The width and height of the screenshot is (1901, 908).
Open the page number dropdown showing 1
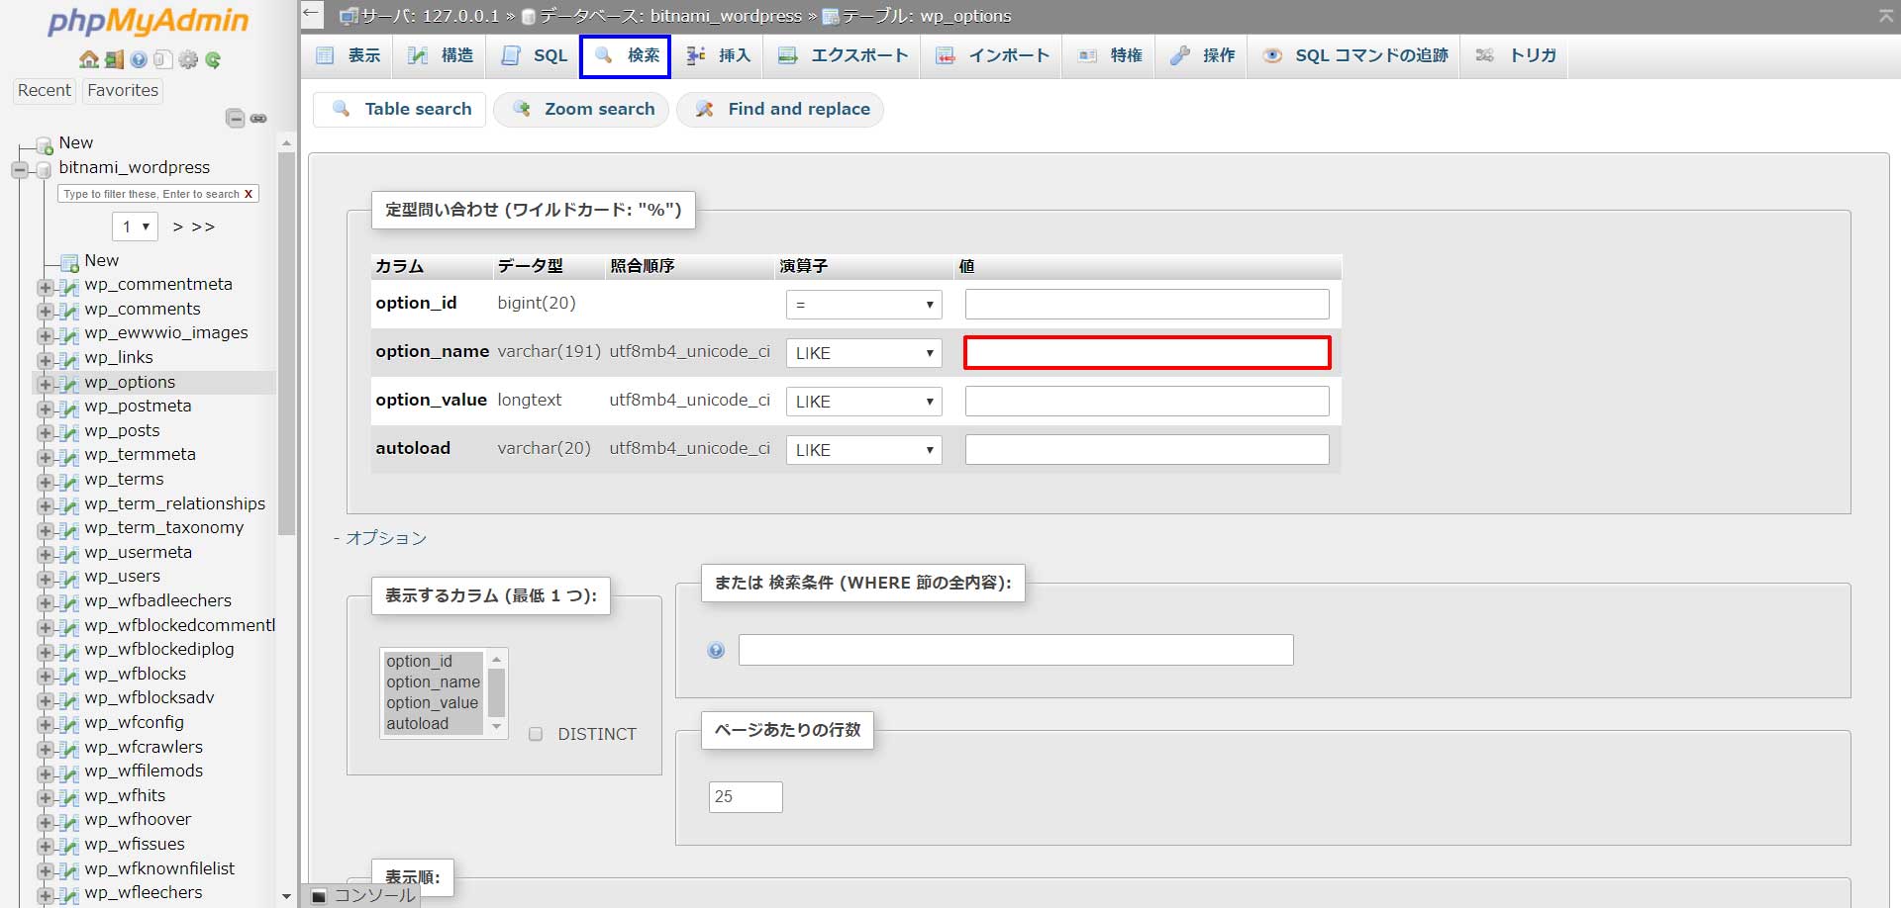[135, 227]
